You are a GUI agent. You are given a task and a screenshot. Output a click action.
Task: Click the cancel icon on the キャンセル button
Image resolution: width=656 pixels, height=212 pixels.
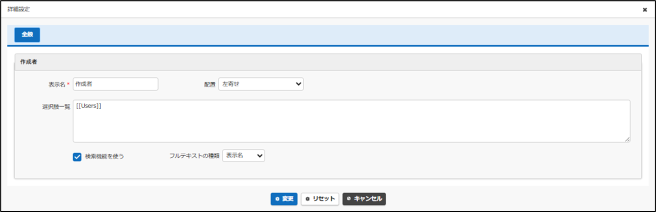pos(348,199)
